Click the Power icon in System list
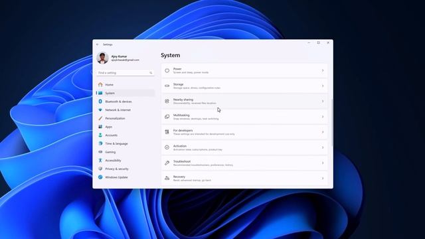The image size is (425, 239). pos(167,70)
